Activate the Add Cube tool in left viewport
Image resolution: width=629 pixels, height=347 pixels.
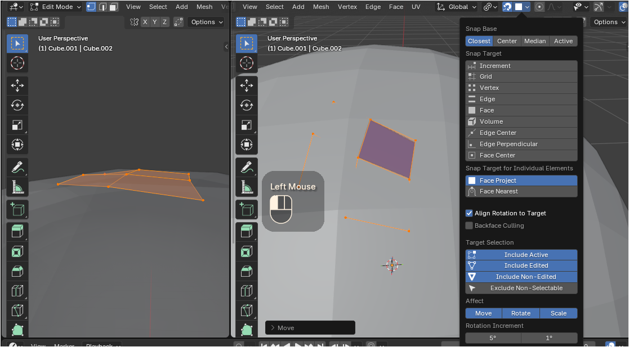click(x=17, y=210)
